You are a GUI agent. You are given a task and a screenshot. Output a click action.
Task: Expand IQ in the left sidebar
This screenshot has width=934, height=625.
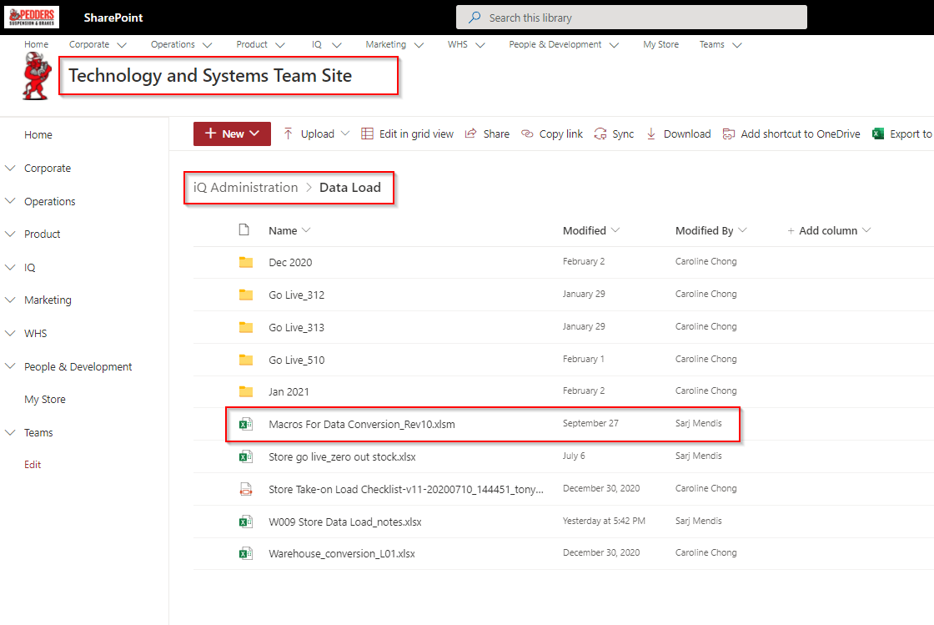pyautogui.click(x=10, y=268)
